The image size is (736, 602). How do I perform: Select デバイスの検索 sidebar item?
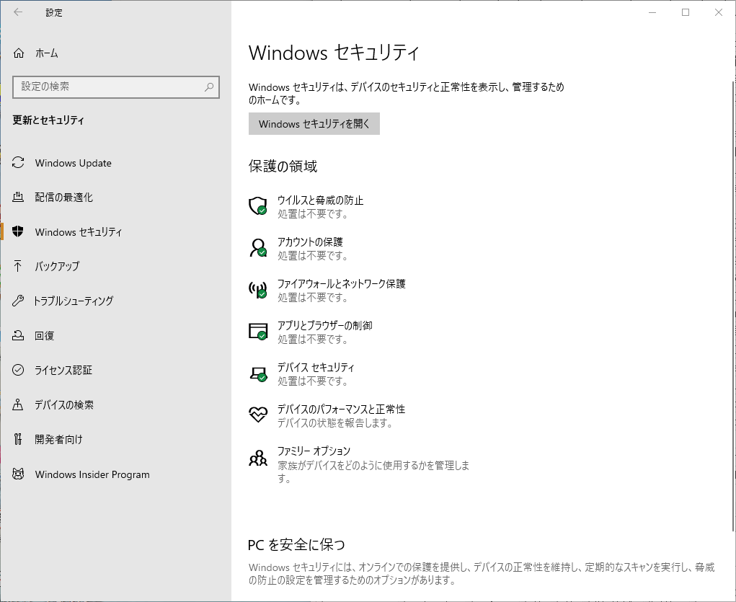tap(115, 404)
